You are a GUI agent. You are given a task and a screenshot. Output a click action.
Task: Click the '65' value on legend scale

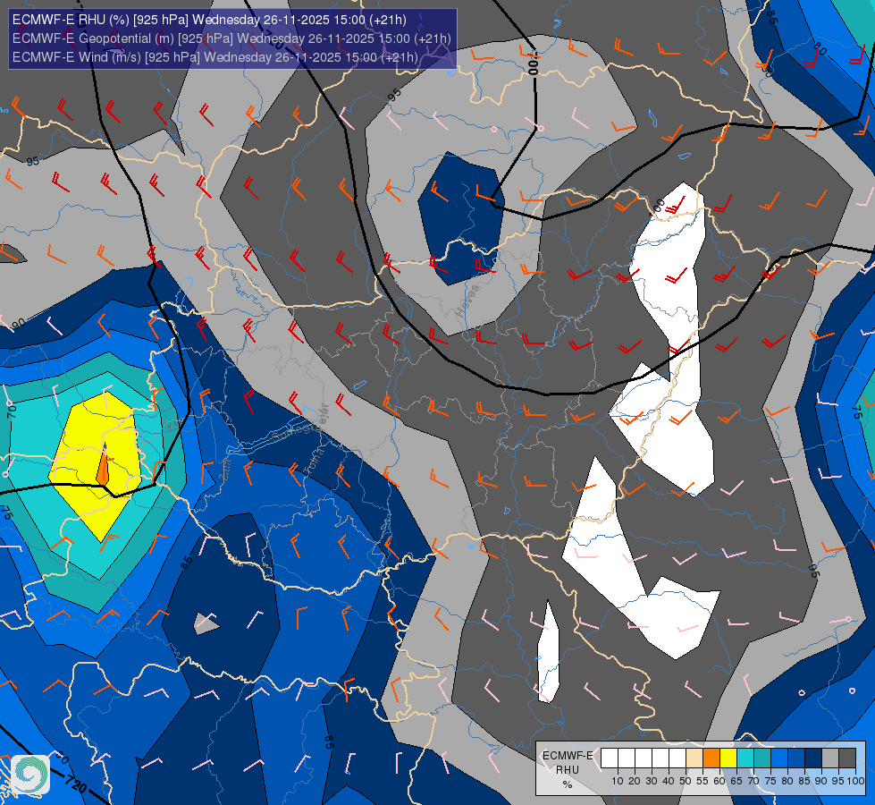point(736,781)
